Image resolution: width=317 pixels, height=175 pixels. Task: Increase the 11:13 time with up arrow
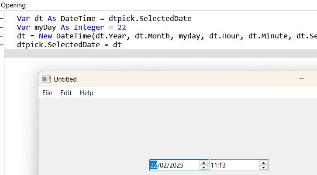tap(263, 163)
